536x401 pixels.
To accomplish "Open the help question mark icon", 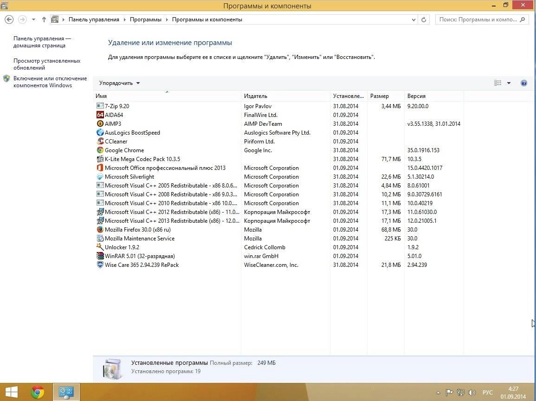I will [x=523, y=83].
